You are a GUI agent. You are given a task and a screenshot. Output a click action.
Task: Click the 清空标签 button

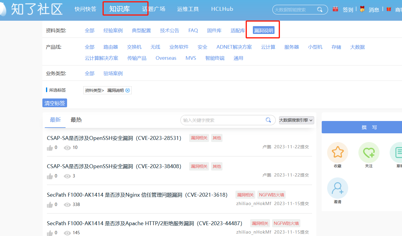click(55, 103)
